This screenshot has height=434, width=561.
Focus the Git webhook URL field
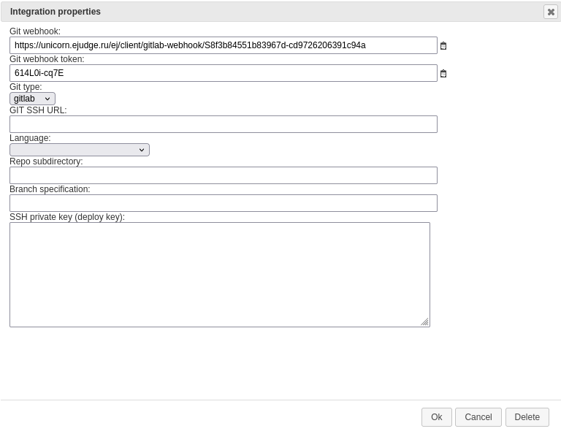coord(224,45)
